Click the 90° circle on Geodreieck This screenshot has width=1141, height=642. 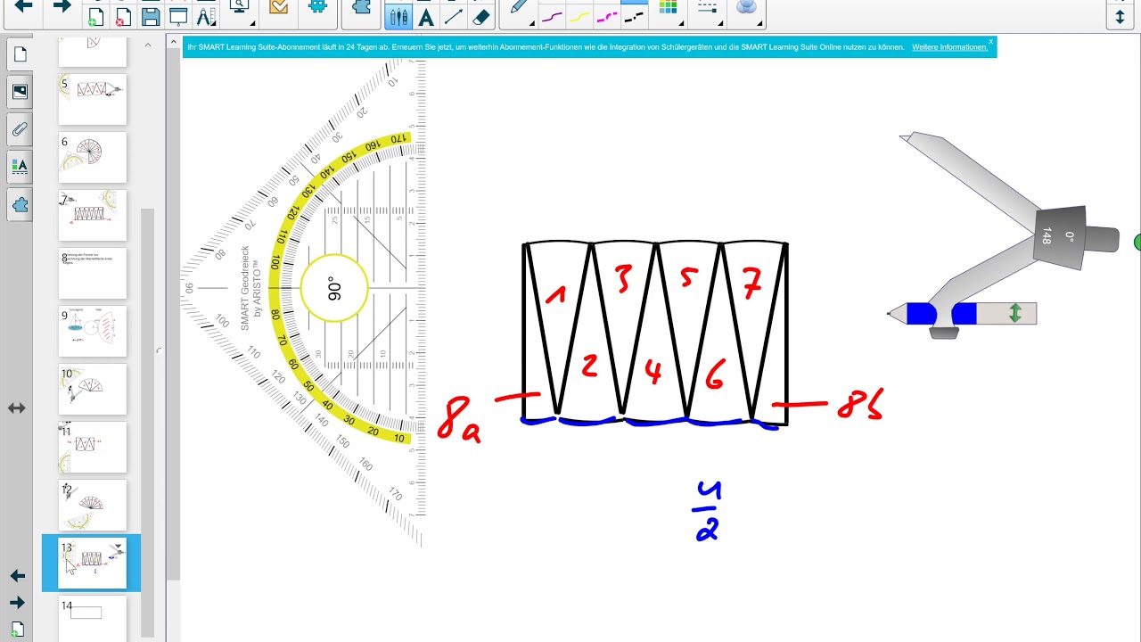tap(334, 288)
